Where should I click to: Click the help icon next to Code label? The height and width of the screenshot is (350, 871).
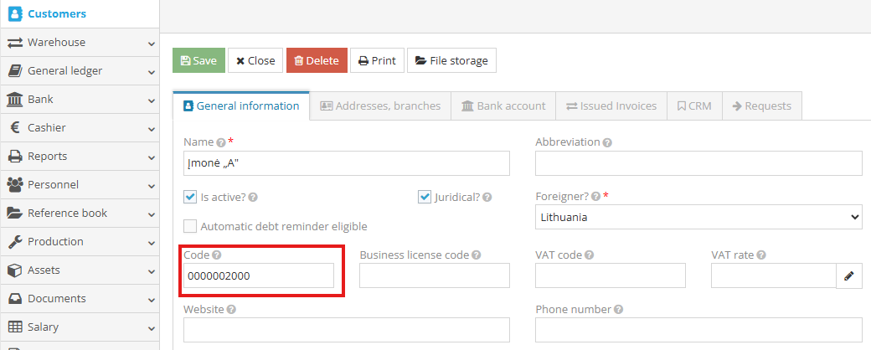point(216,255)
